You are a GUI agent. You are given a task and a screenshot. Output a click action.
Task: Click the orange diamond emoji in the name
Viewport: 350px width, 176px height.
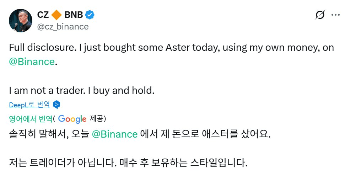point(56,15)
